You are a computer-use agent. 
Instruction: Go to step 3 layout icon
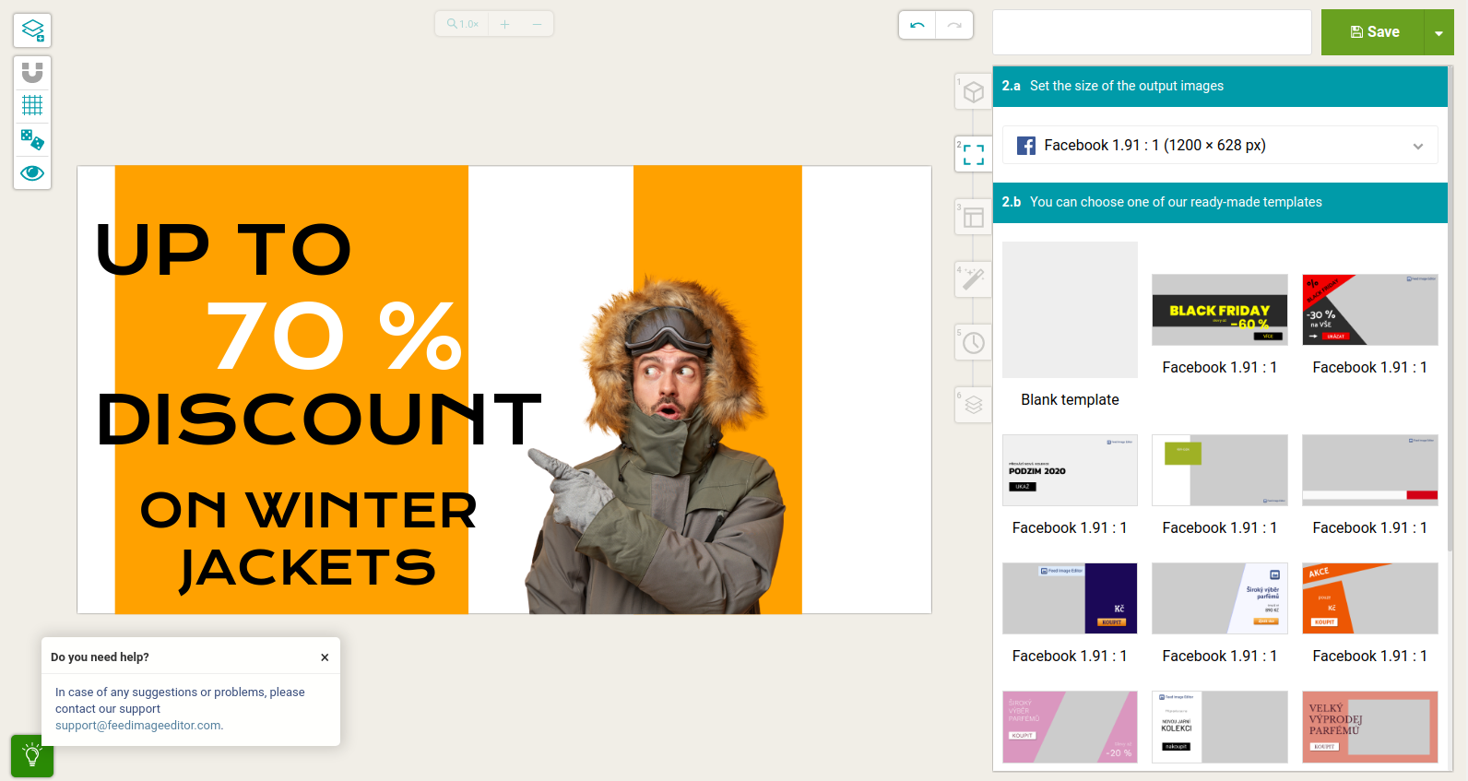(x=974, y=218)
